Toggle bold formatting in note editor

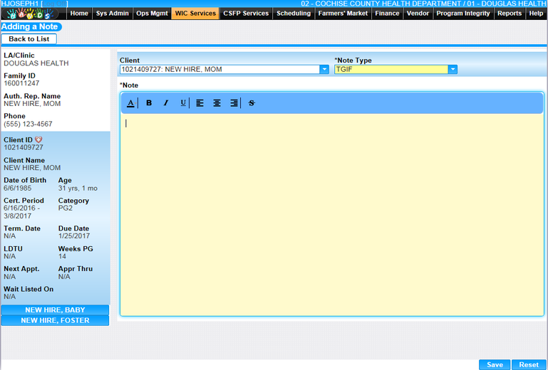click(149, 103)
